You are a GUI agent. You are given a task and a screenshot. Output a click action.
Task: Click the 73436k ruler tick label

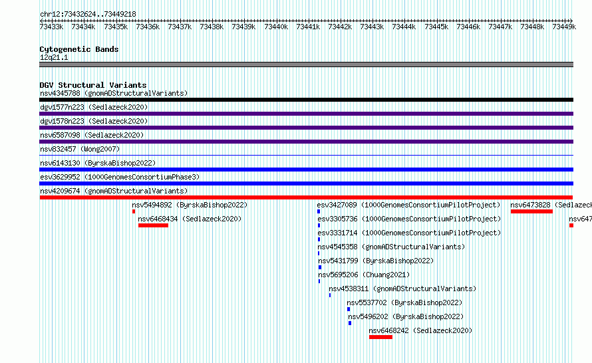pos(148,27)
